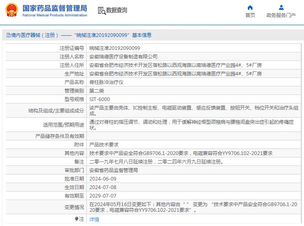Click the registrant name 安徽瑞德医疗设备制造有限公司
This screenshot has width=304, height=226.
123,57
